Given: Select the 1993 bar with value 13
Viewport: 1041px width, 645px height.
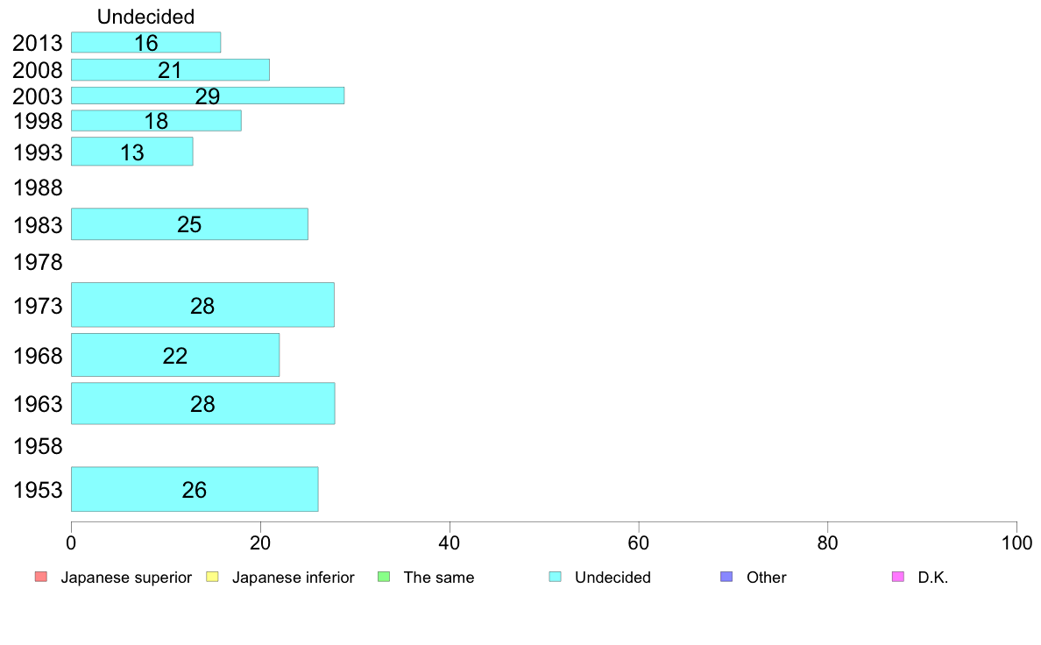Looking at the screenshot, I should 132,152.
